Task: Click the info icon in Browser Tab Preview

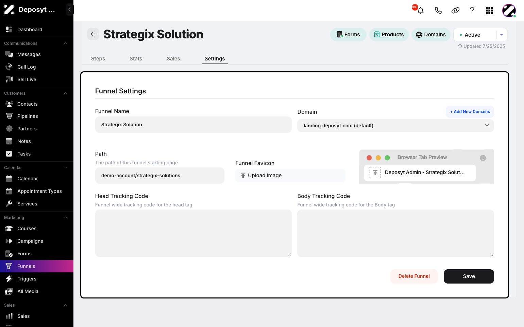Action: 483,158
